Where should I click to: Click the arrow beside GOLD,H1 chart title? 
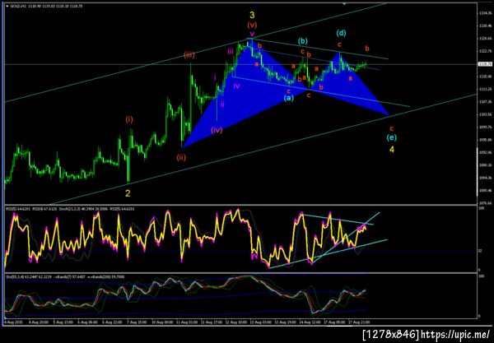tap(7, 6)
